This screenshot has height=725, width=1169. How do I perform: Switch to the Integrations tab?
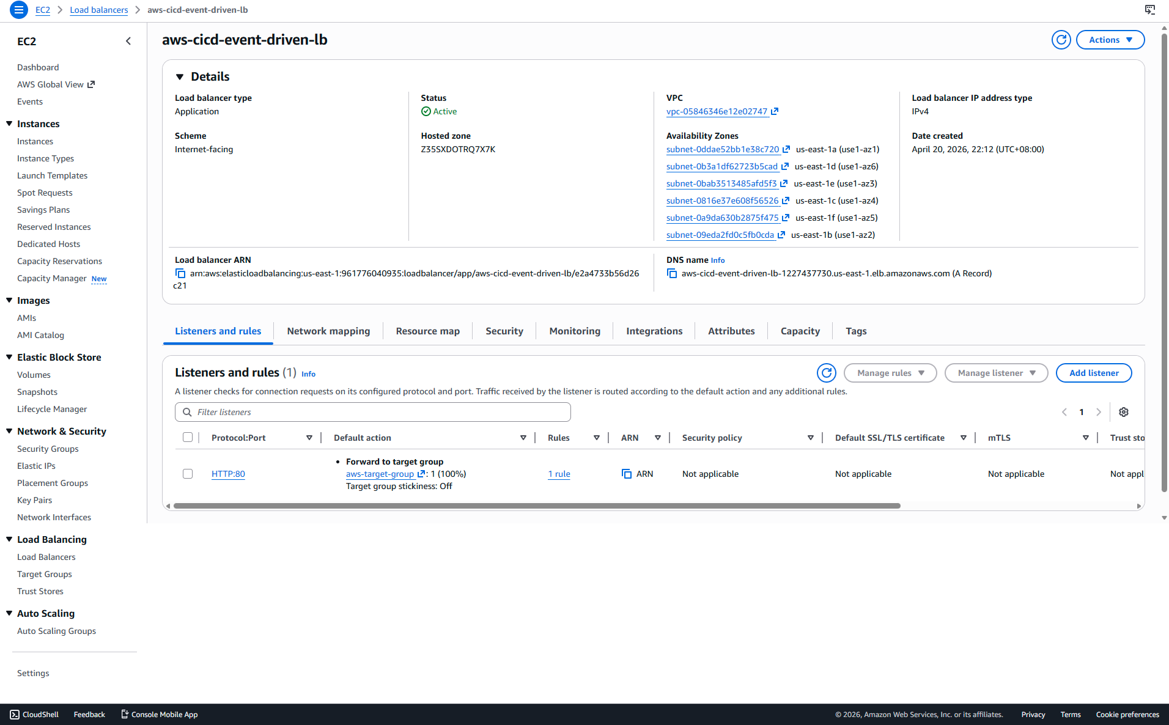point(654,331)
